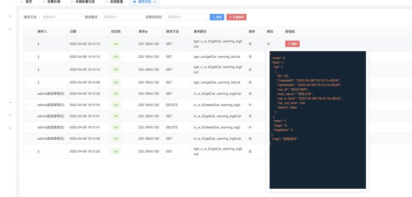Screen dimensions: 412x197
Task: Click the red 删除 button in first row
Action: pyautogui.click(x=292, y=44)
